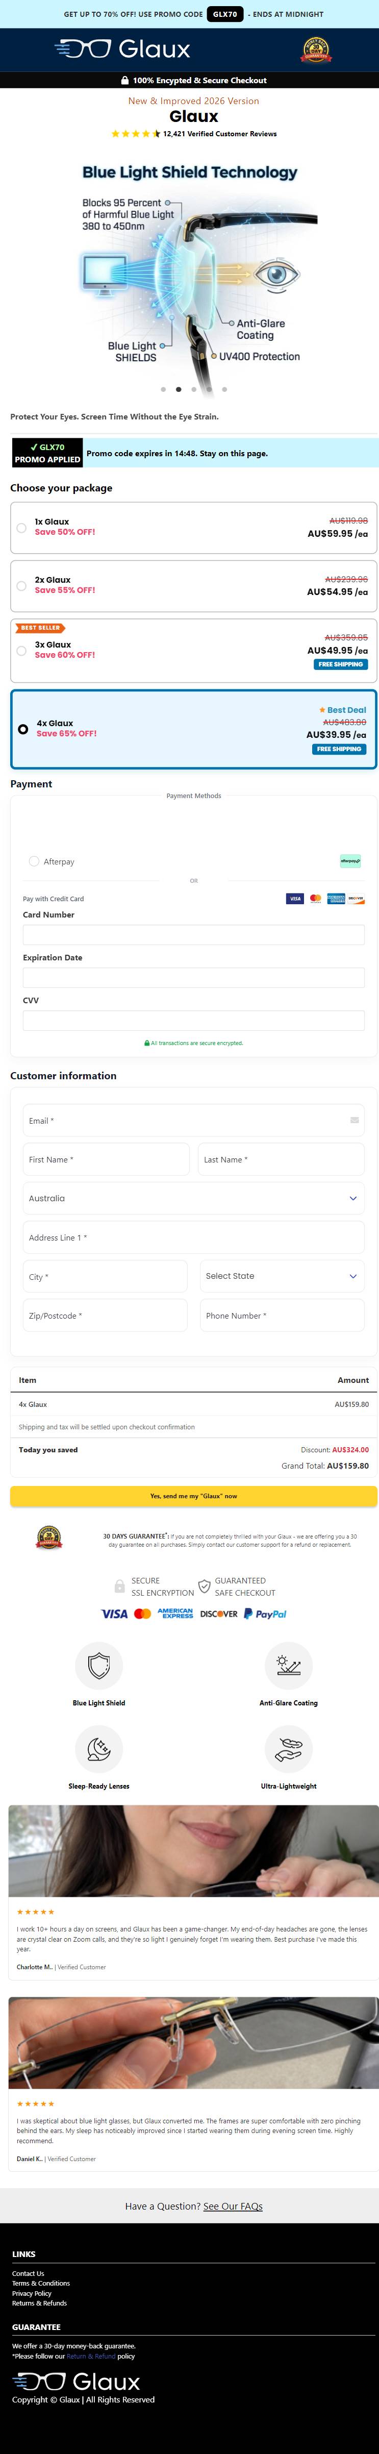Click the 'GLX70 PROMO APPLIED' black badge

(47, 453)
